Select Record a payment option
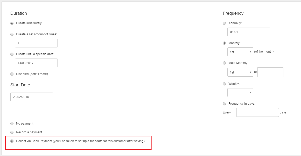The height and width of the screenshot is (156, 301). (x=12, y=132)
